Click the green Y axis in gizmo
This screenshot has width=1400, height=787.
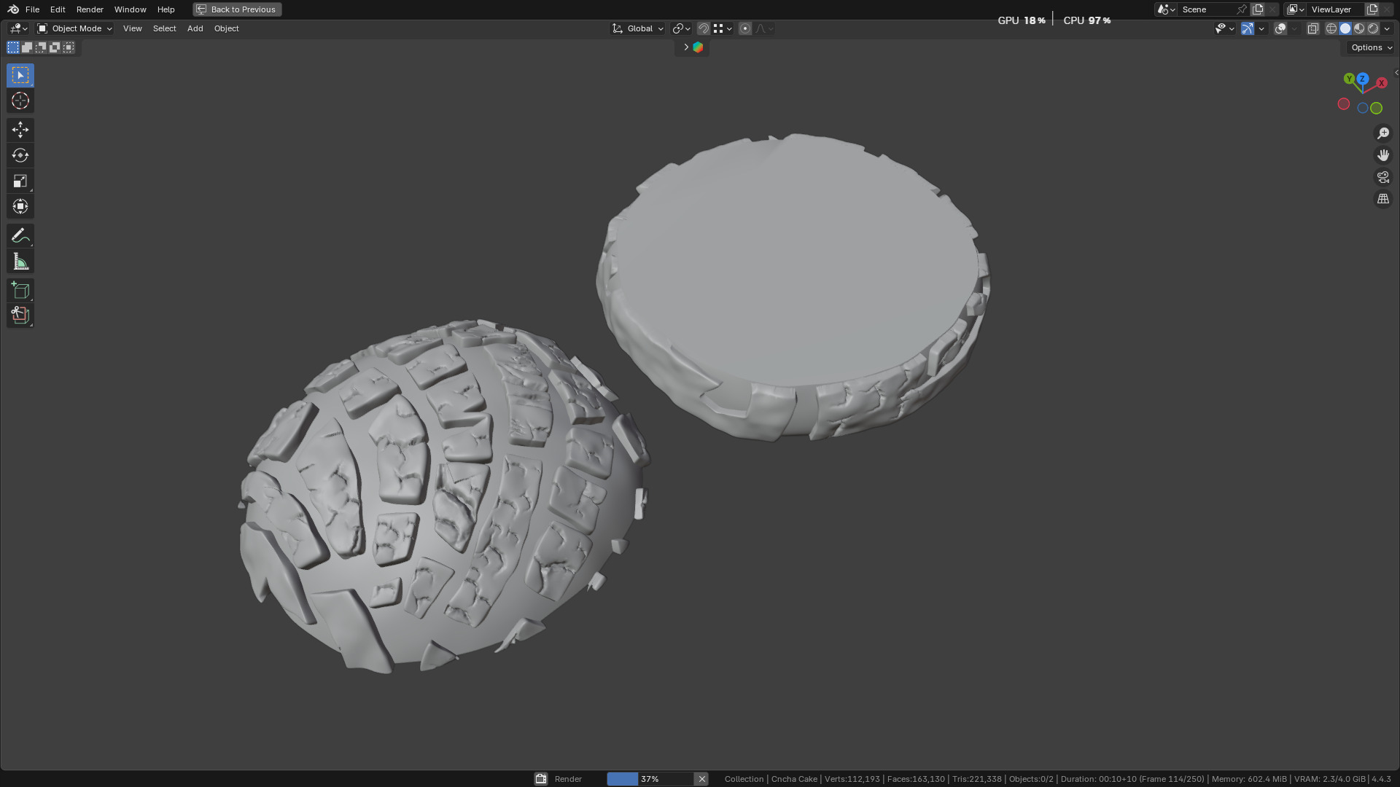pos(1349,79)
